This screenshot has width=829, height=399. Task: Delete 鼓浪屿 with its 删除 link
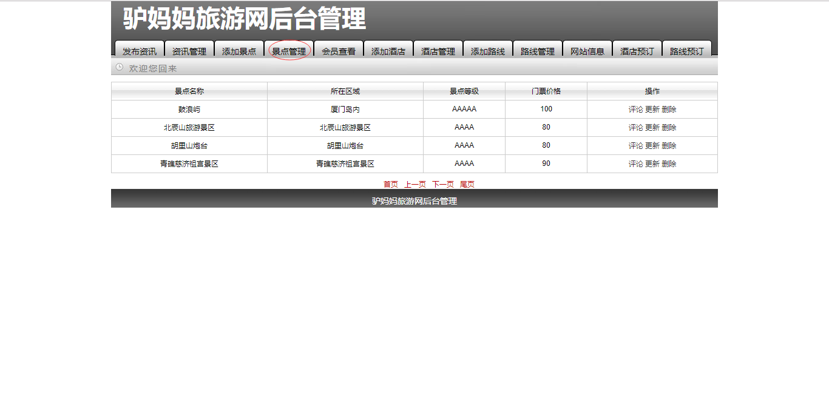tap(669, 110)
